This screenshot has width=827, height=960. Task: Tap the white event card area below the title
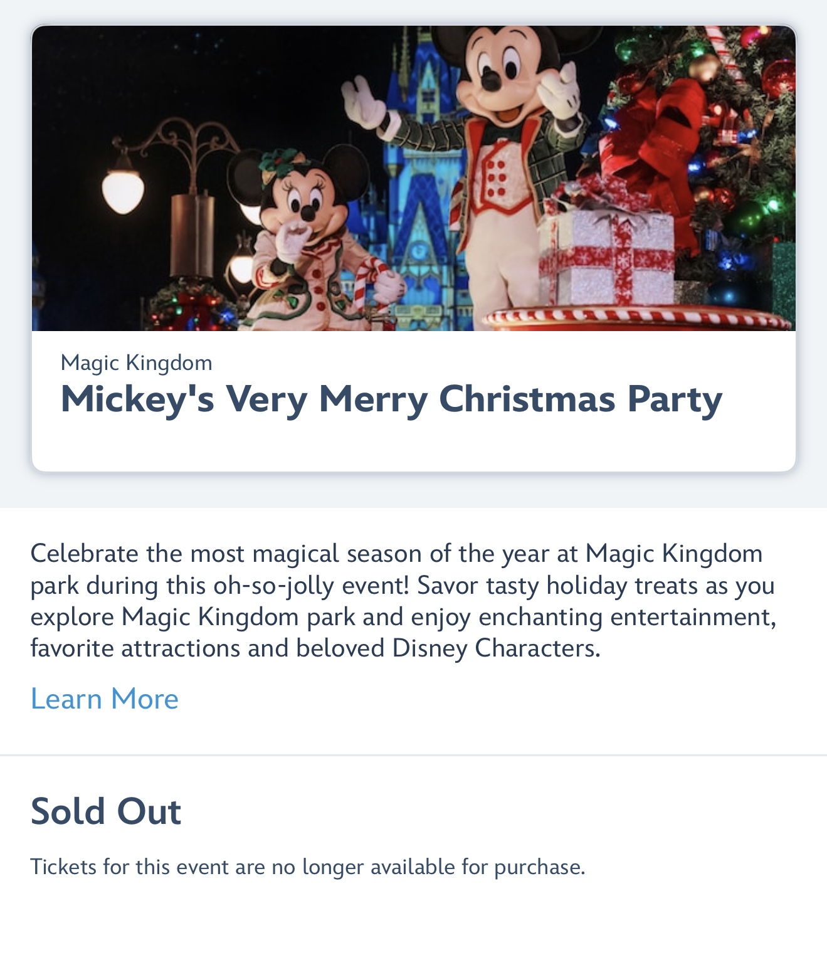coord(414,446)
